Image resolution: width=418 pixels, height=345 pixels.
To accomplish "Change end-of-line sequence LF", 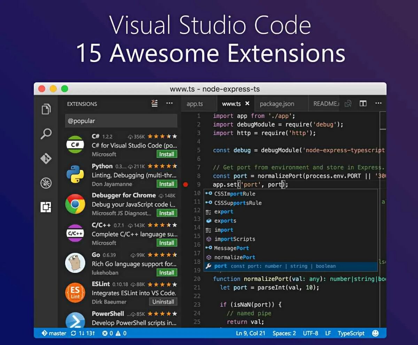I will coord(328,333).
